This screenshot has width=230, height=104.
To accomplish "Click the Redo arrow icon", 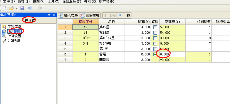I will point(40,8).
